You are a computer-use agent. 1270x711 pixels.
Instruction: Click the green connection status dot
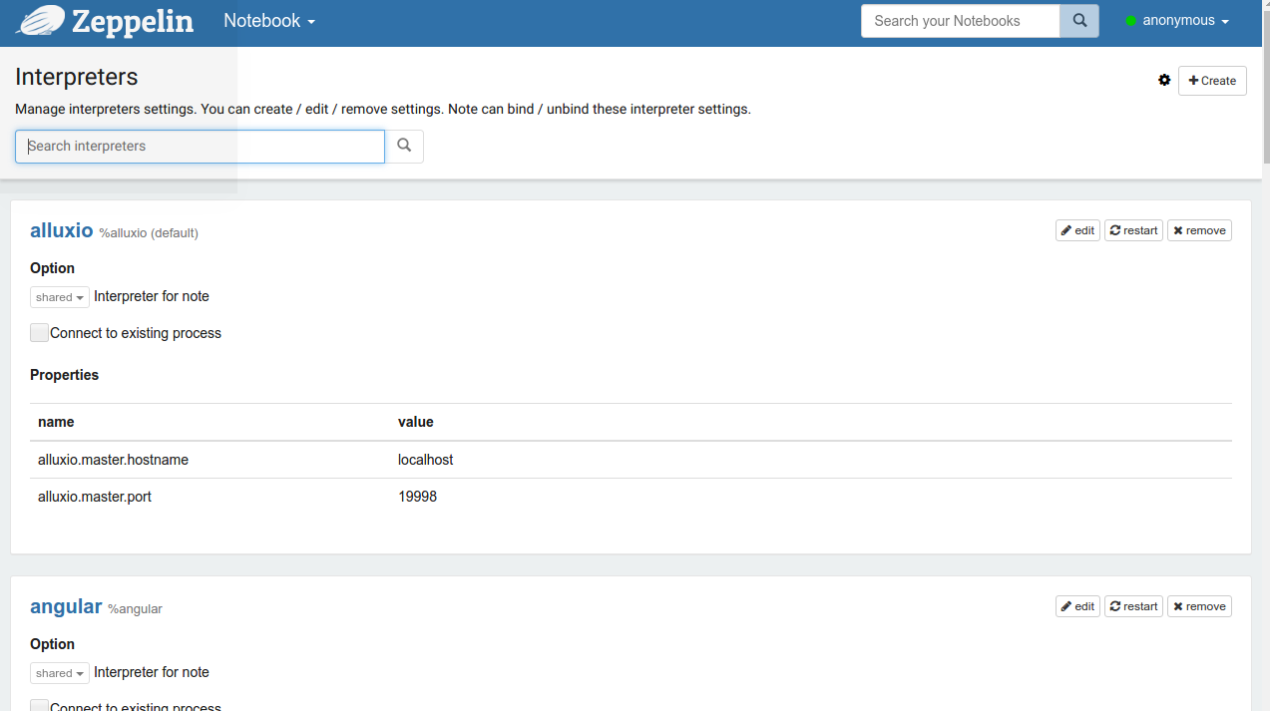click(1131, 21)
